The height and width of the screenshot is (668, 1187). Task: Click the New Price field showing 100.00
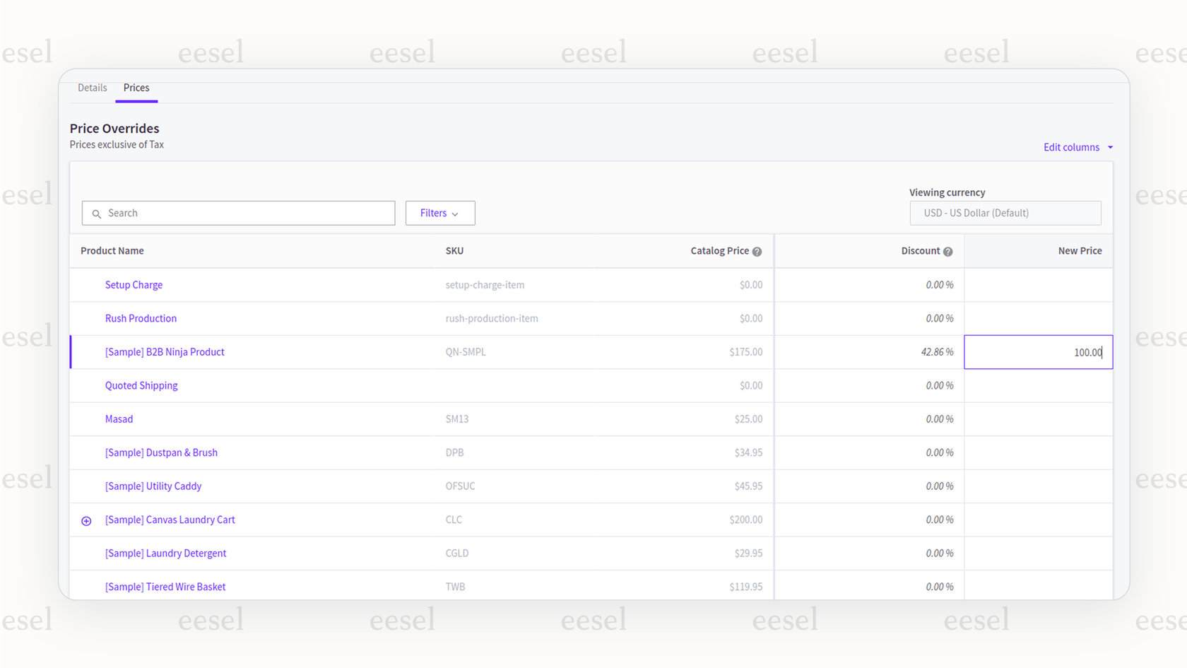click(1037, 352)
